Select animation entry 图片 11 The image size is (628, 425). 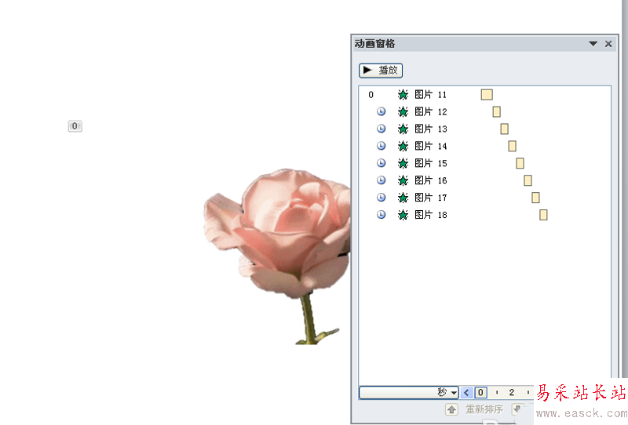coord(484,95)
